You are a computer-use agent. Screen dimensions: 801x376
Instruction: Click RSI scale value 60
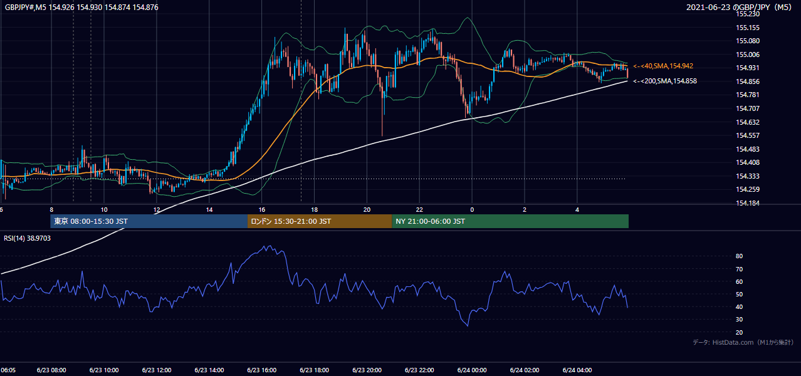click(x=740, y=281)
